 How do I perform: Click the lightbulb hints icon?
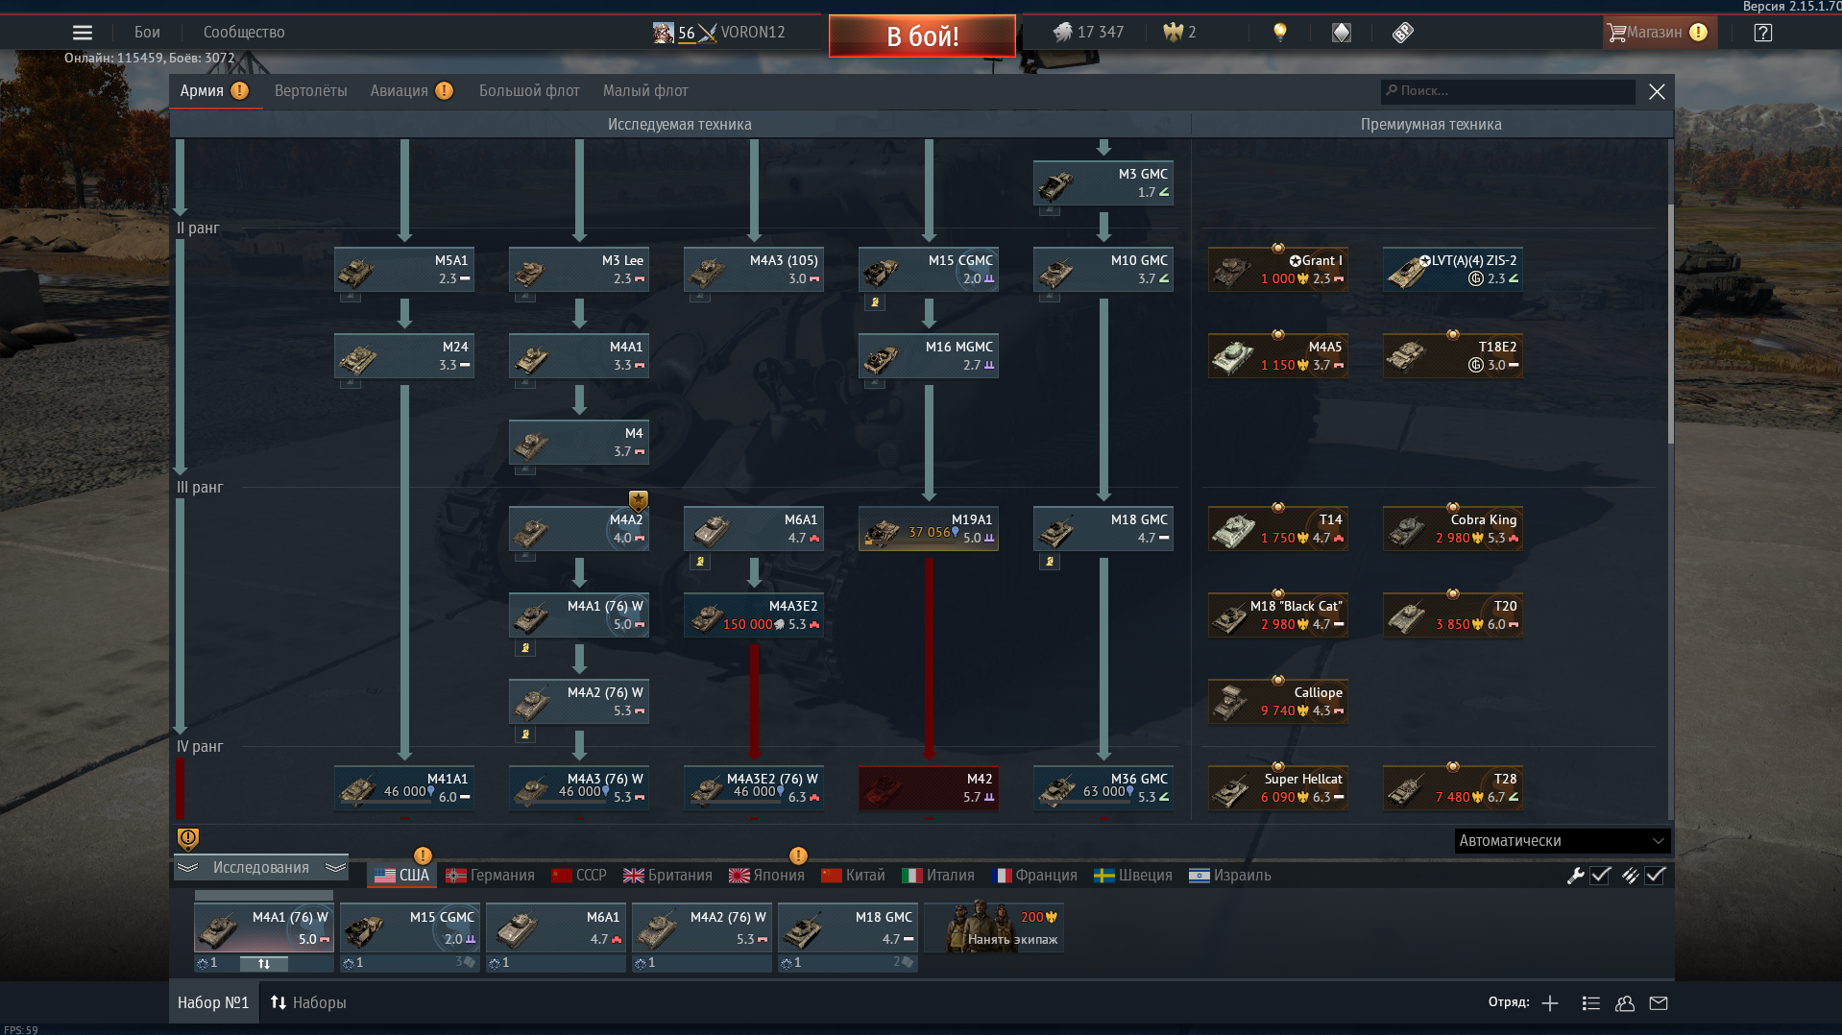(1279, 33)
